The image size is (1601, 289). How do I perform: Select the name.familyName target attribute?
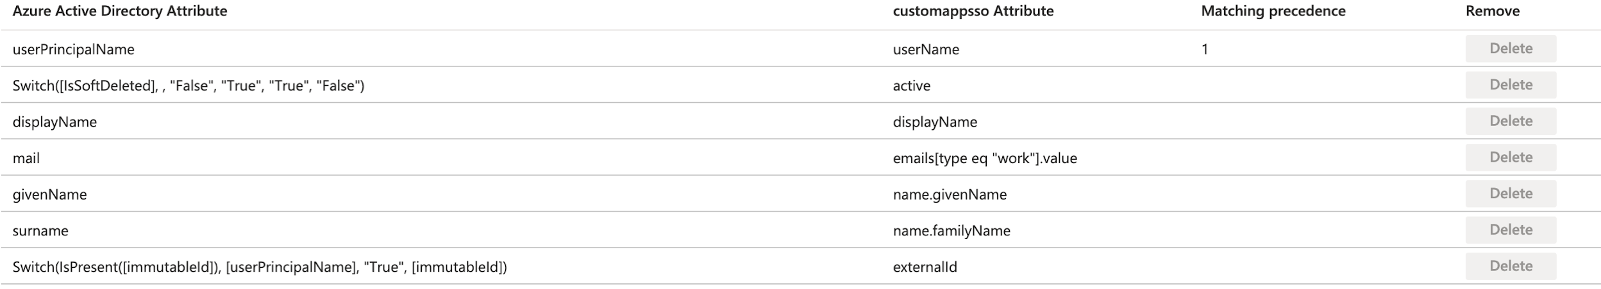[951, 231]
